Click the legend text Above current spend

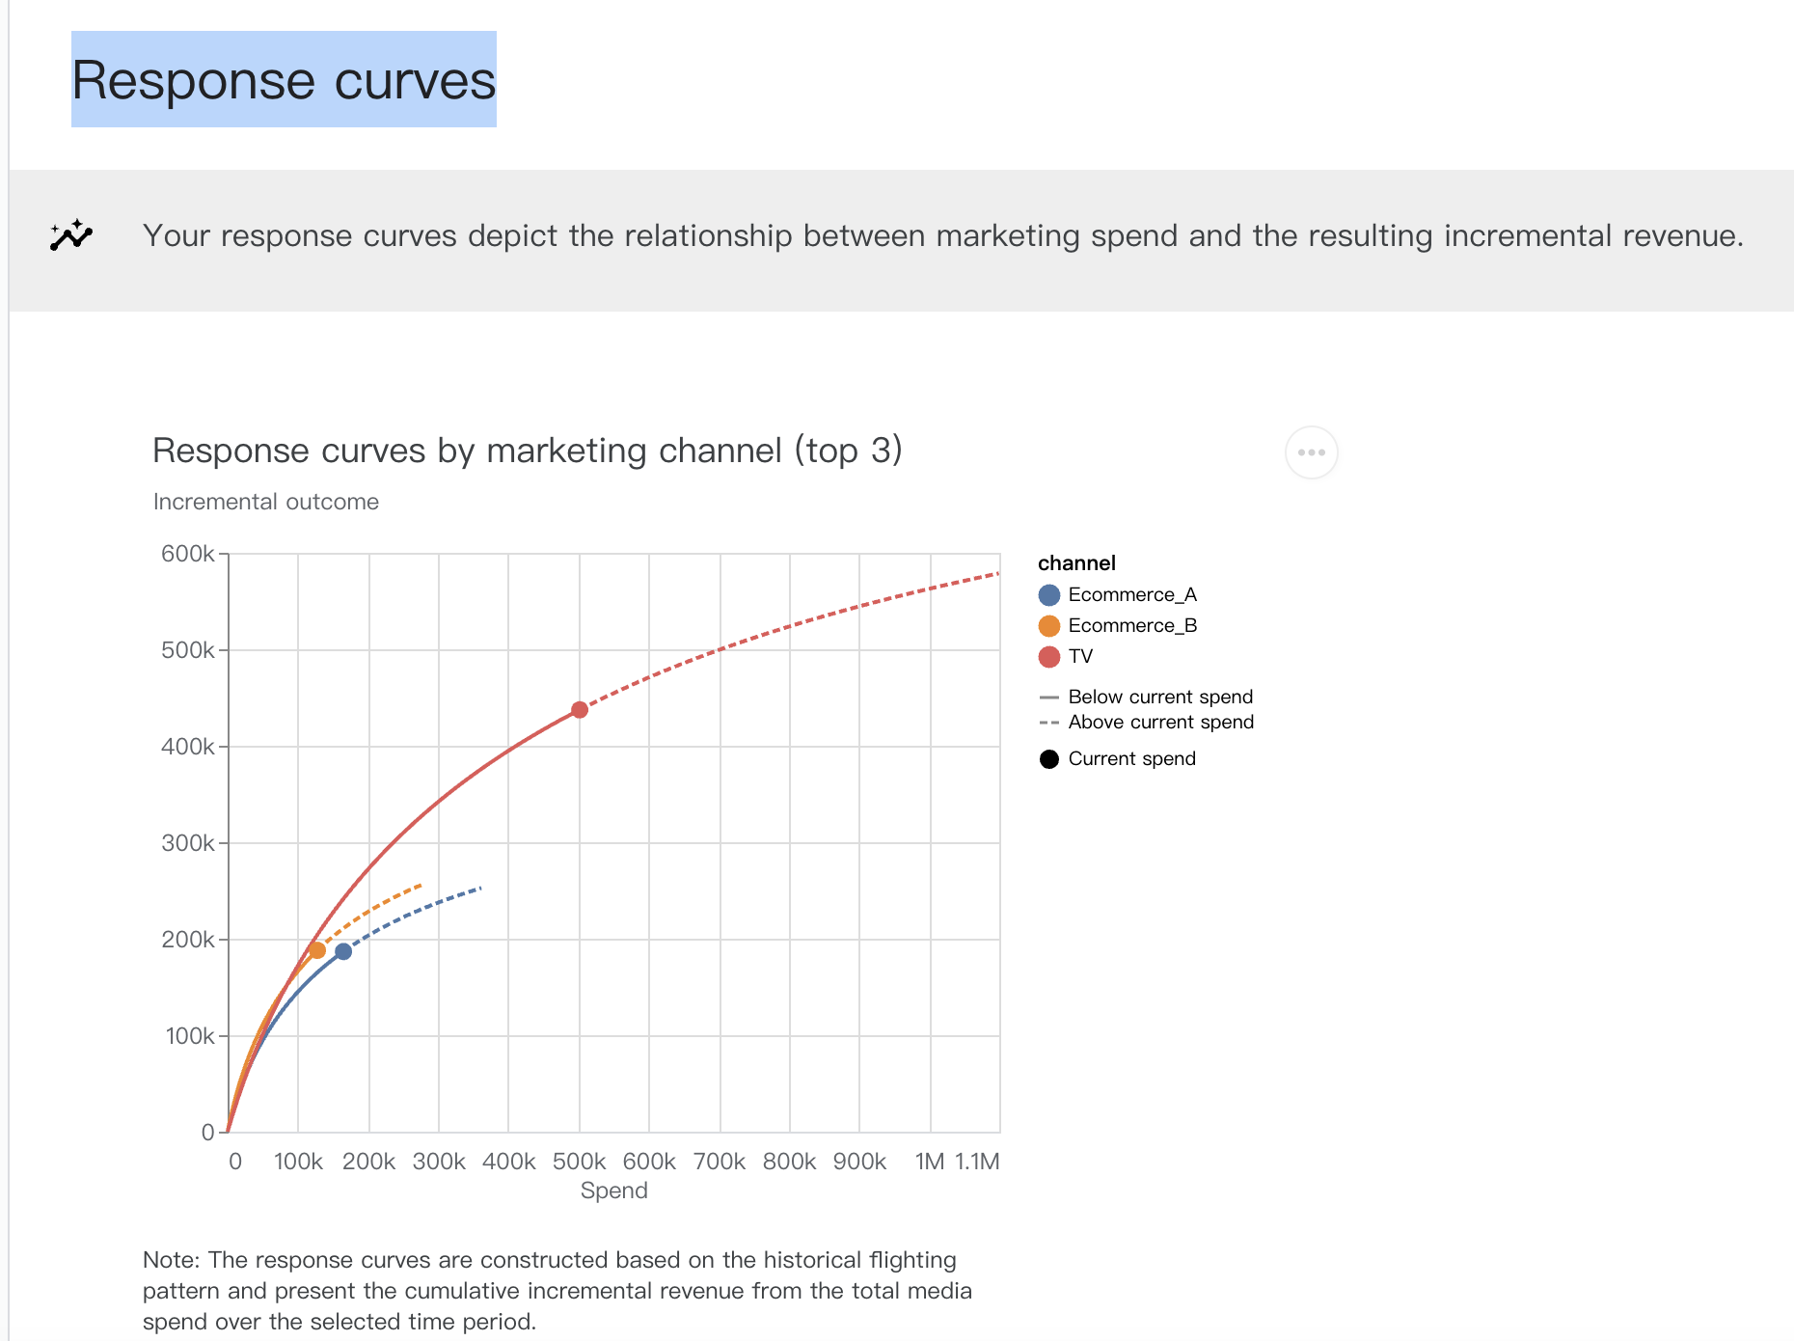1161,723
